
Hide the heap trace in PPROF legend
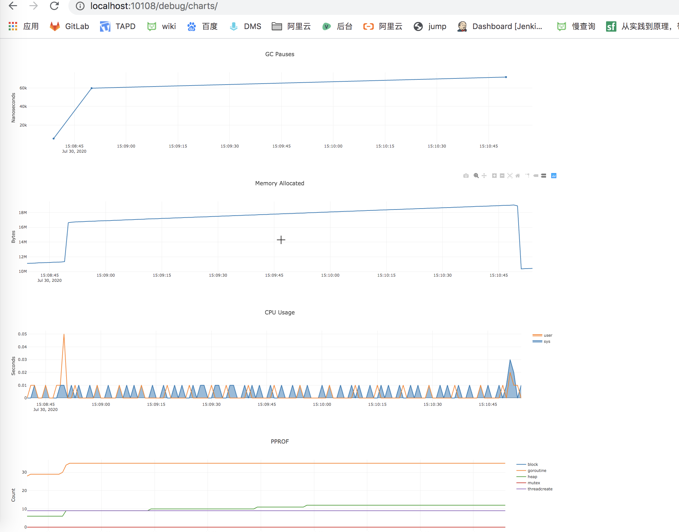coord(532,477)
